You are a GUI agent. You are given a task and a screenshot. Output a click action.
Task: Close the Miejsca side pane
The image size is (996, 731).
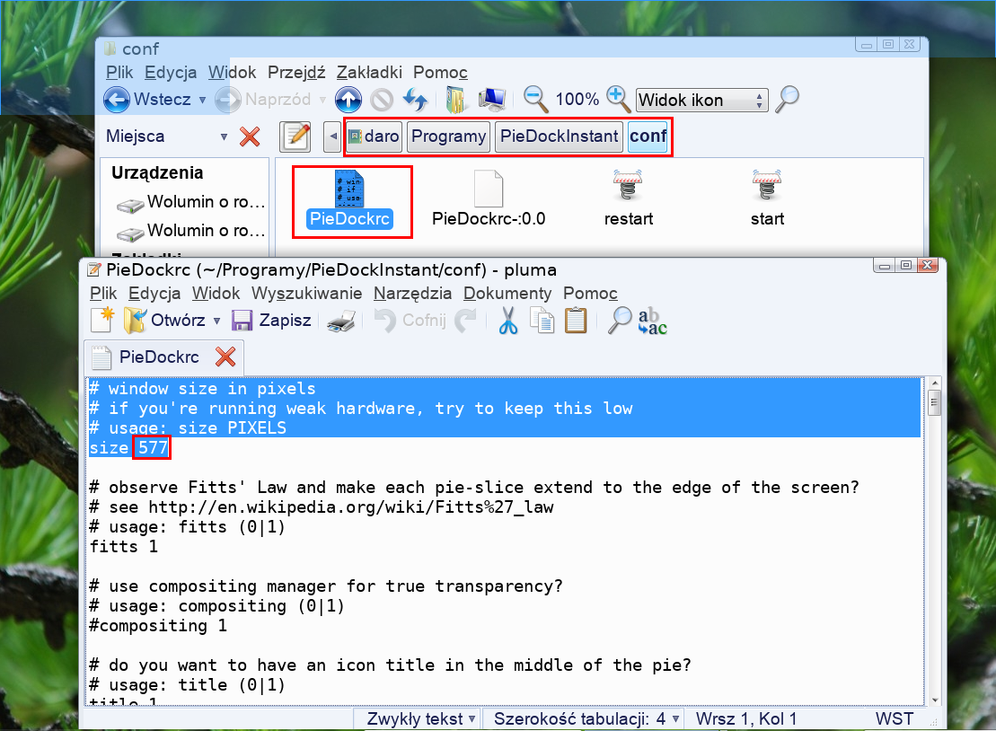250,137
